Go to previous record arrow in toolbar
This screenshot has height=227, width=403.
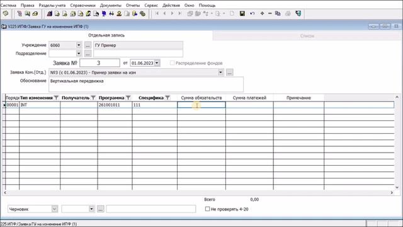pyautogui.click(x=164, y=13)
